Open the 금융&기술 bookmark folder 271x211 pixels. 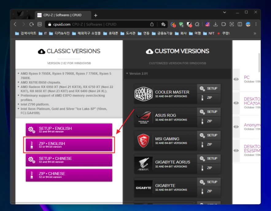[x=162, y=33]
